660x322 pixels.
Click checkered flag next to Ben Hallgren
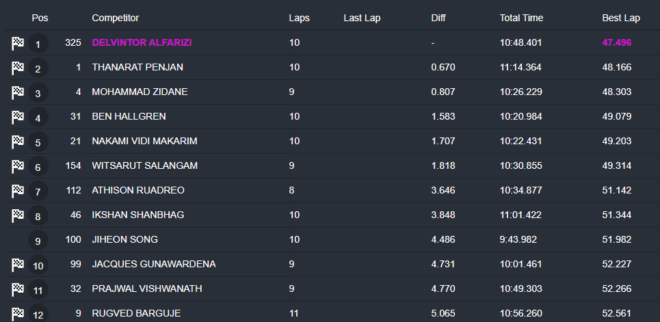[18, 118]
